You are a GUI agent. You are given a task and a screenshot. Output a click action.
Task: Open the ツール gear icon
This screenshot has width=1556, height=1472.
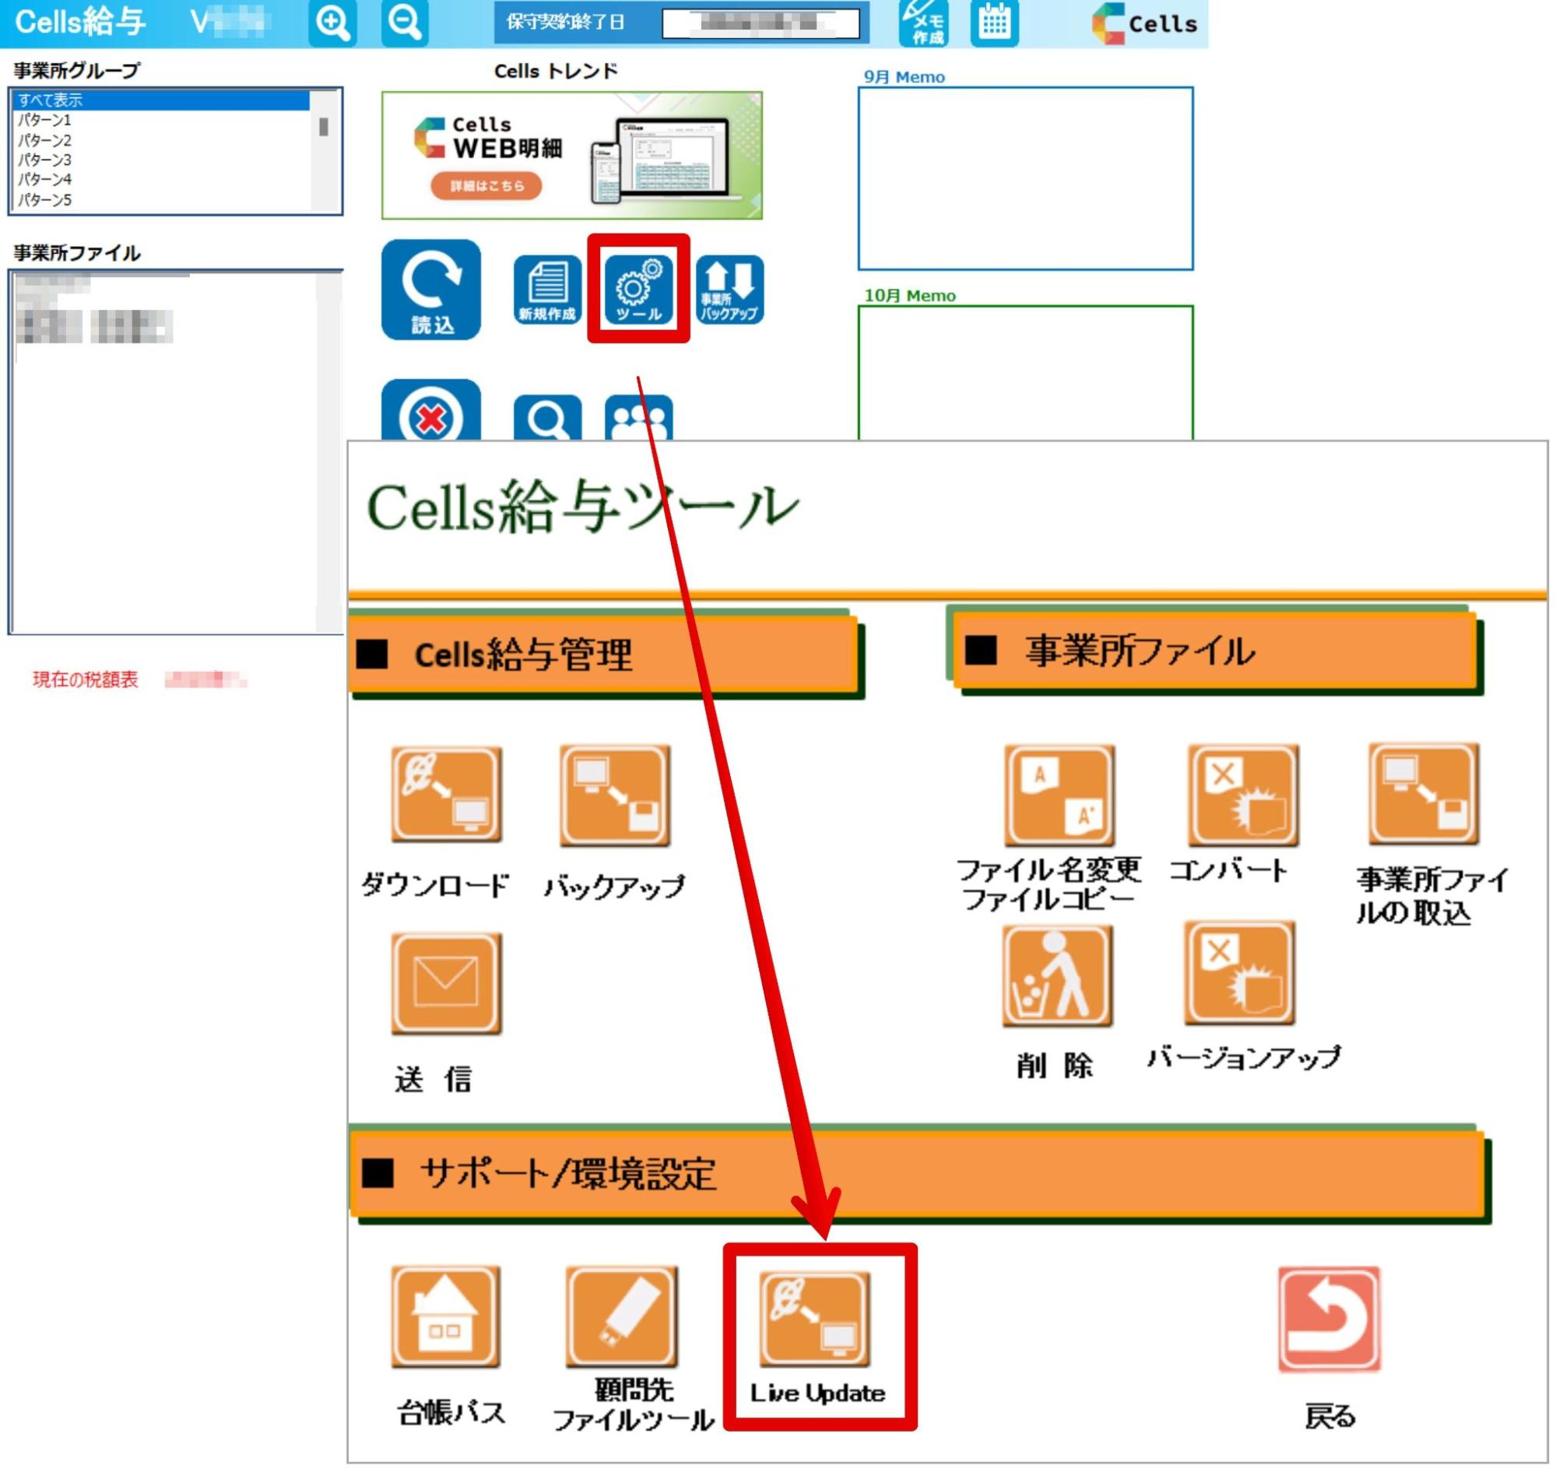tap(638, 290)
